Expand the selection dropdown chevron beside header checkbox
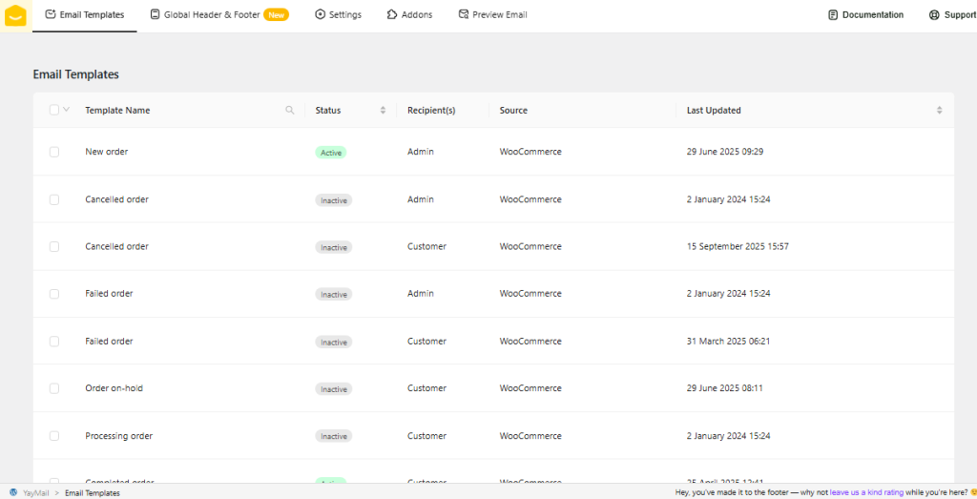977x499 pixels. 66,110
